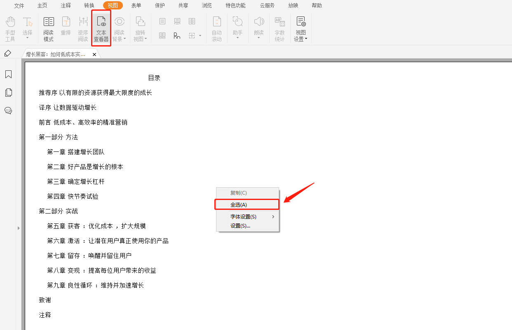This screenshot has height=330, width=512.
Task: Click the eraser icon beside document tab
Action: (7, 53)
